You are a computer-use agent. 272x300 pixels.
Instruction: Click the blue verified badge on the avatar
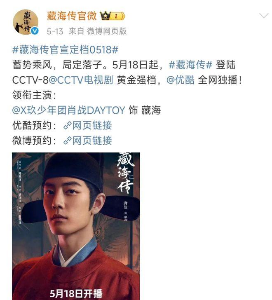(x=35, y=31)
